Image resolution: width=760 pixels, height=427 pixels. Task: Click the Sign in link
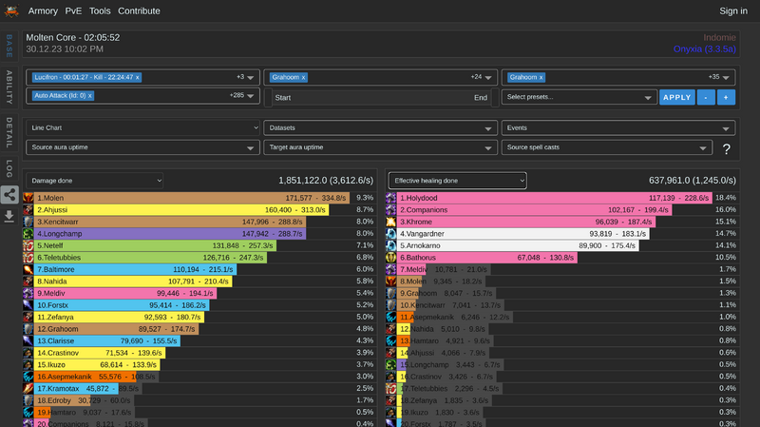pyautogui.click(x=732, y=11)
